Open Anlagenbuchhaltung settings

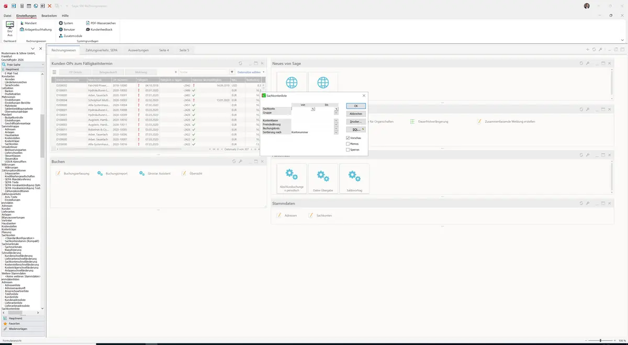[35, 29]
